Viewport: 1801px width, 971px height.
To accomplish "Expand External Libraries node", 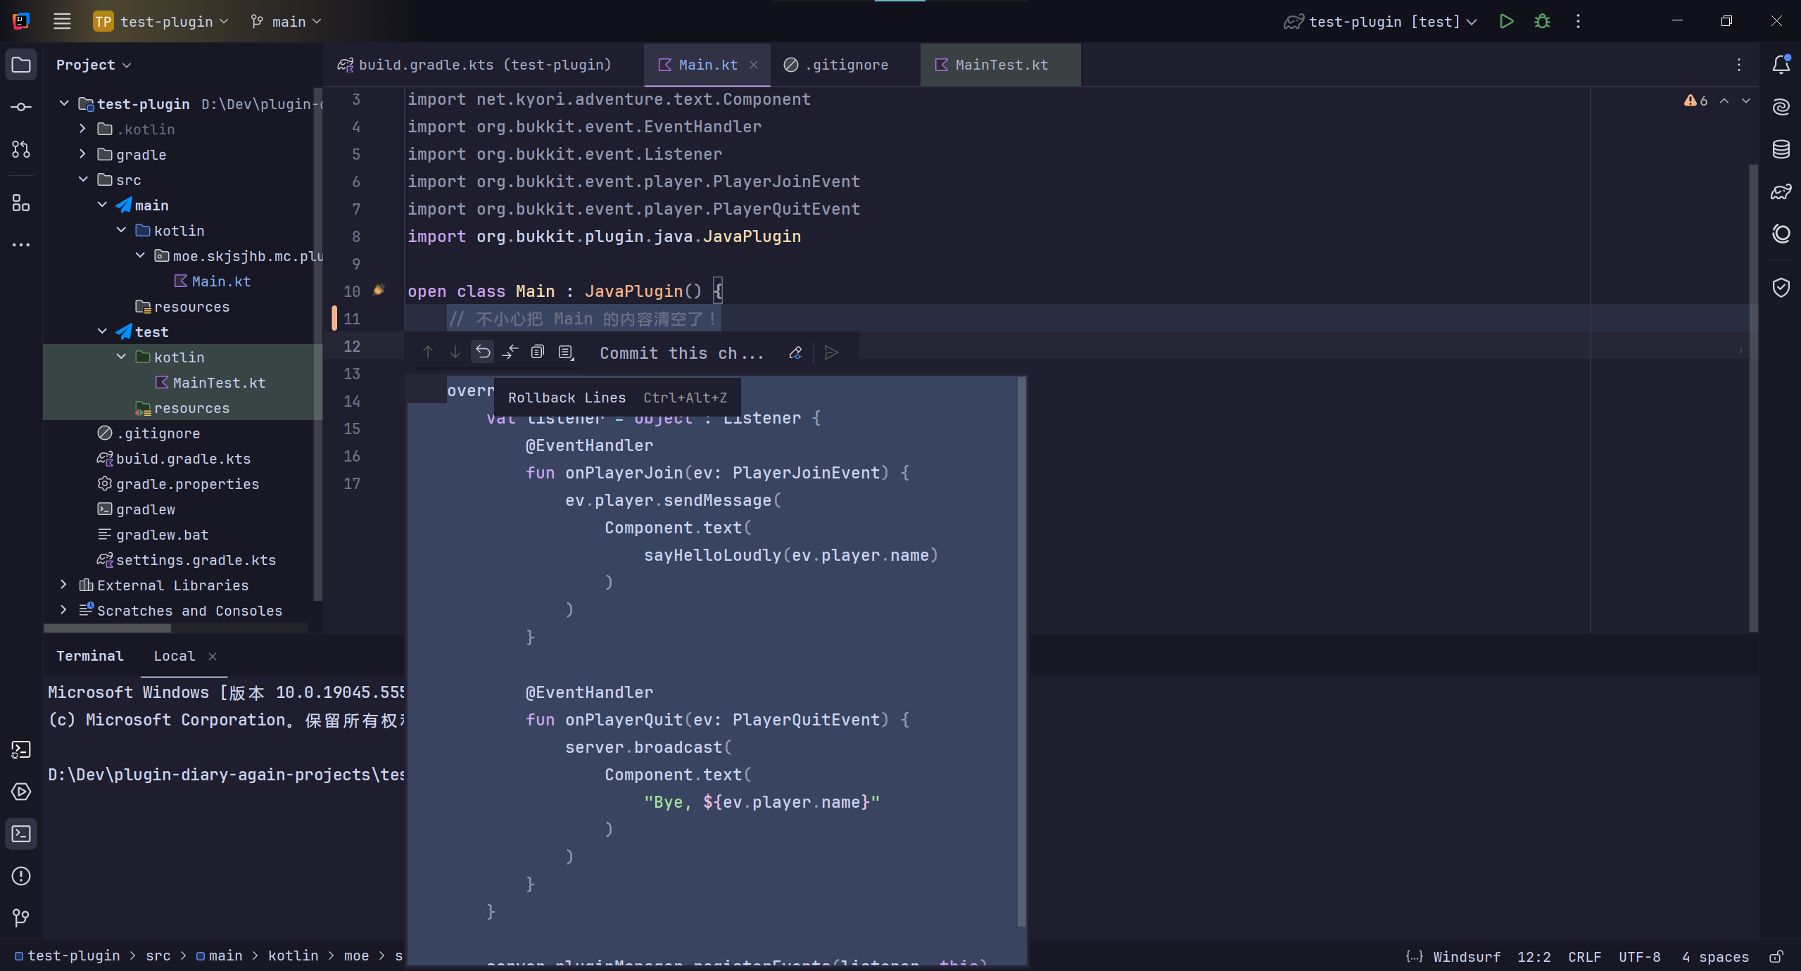I will coord(63,585).
